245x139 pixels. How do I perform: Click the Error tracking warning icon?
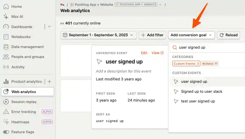coord(6,112)
